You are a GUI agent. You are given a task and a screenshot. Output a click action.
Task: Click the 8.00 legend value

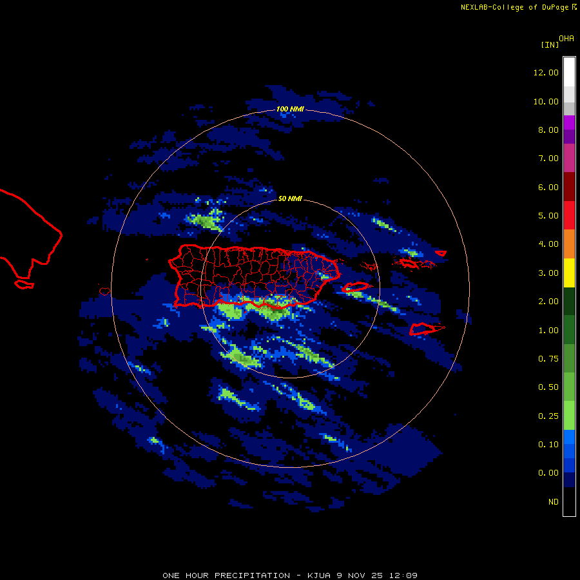pos(548,130)
